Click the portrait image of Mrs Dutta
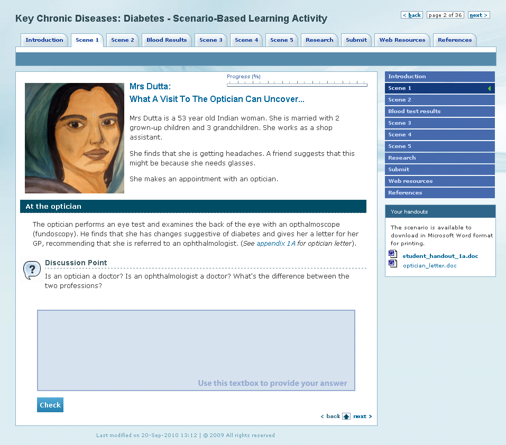This screenshot has height=445, width=506. pyautogui.click(x=75, y=138)
